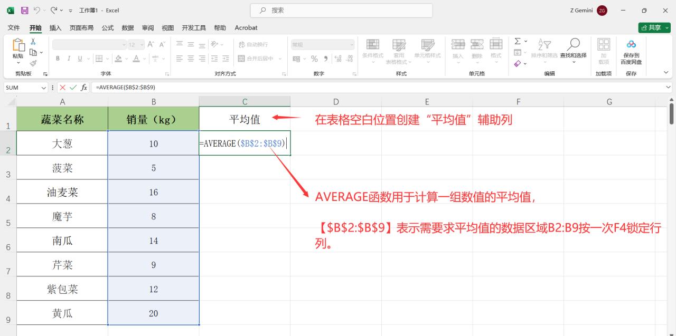Image resolution: width=676 pixels, height=336 pixels.
Task: Confirm formula with the green checkmark
Action: 73,88
